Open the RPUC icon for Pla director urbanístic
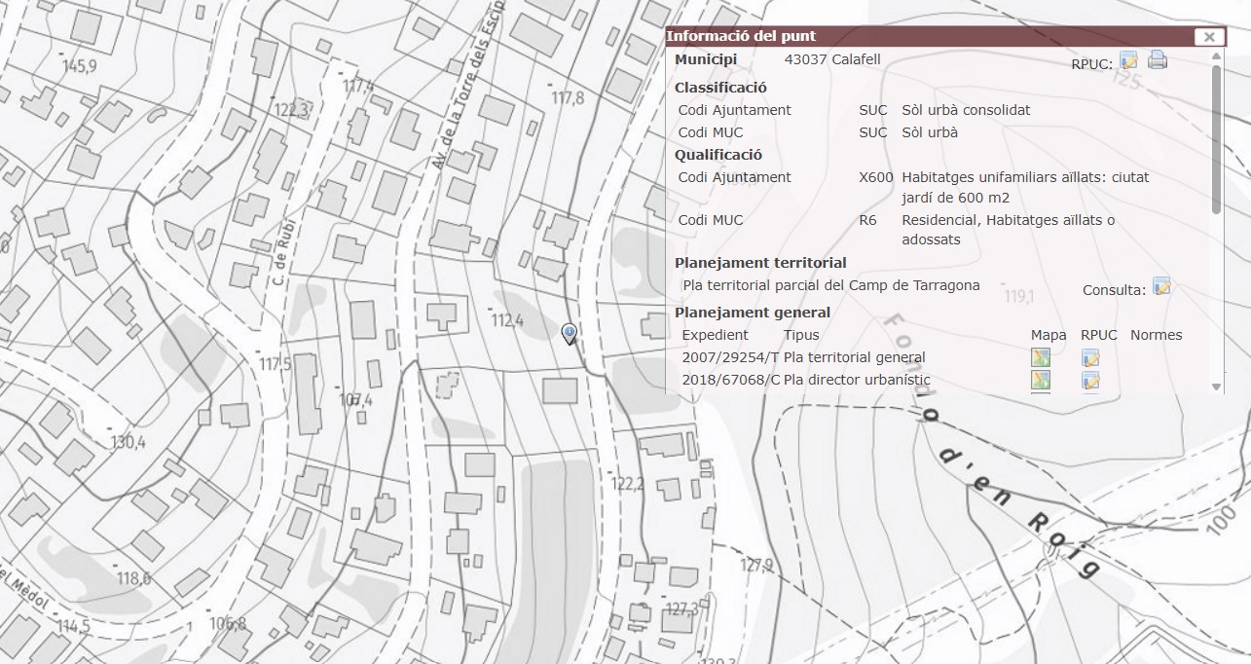The height and width of the screenshot is (664, 1251). click(1090, 380)
